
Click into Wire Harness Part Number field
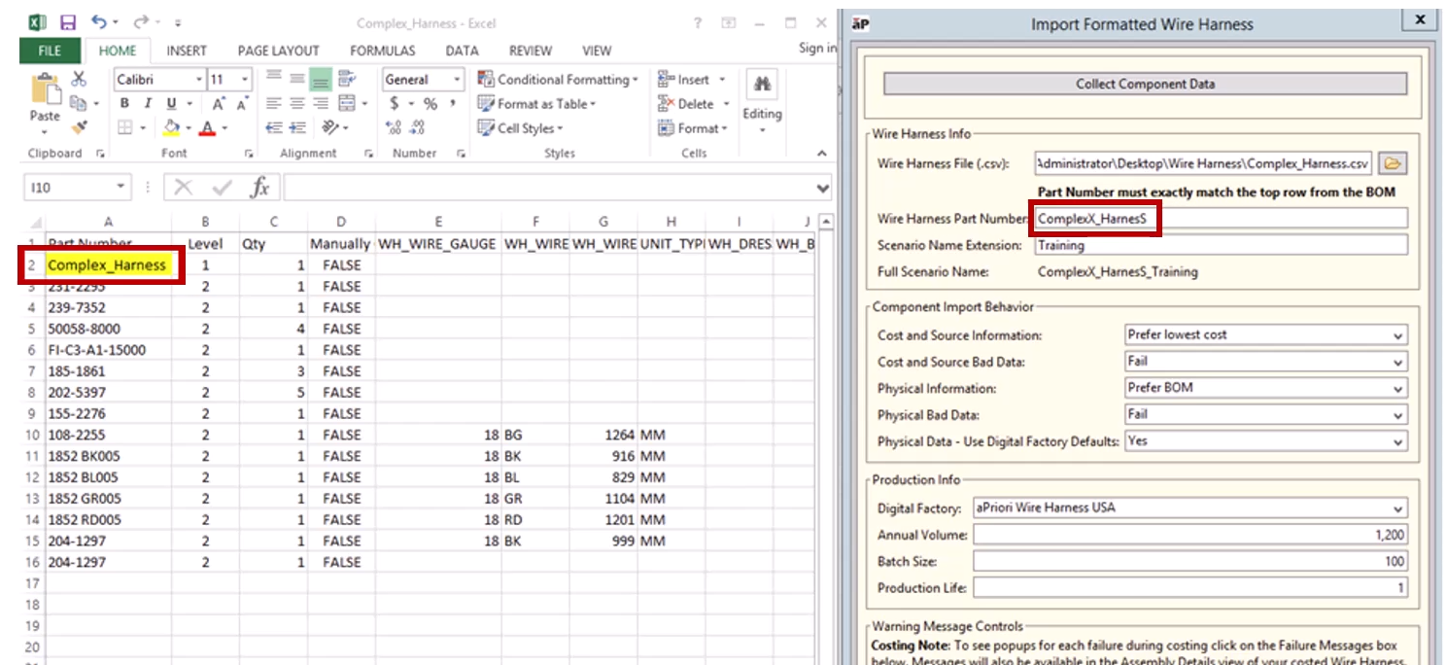pyautogui.click(x=1221, y=219)
